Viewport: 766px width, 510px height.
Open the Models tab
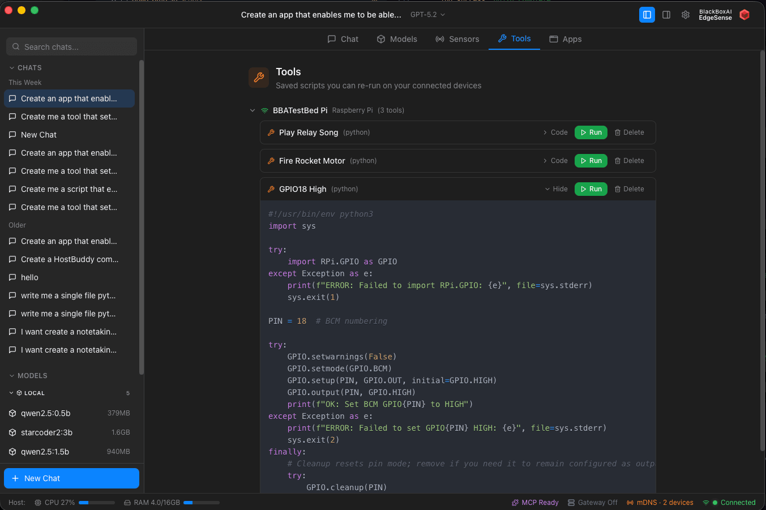(397, 38)
